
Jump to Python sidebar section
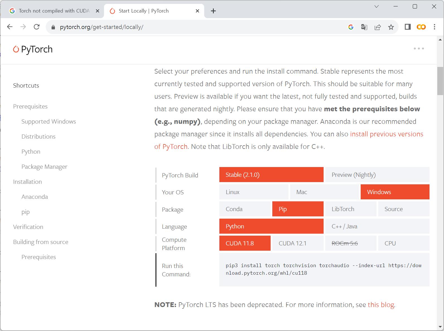31,152
